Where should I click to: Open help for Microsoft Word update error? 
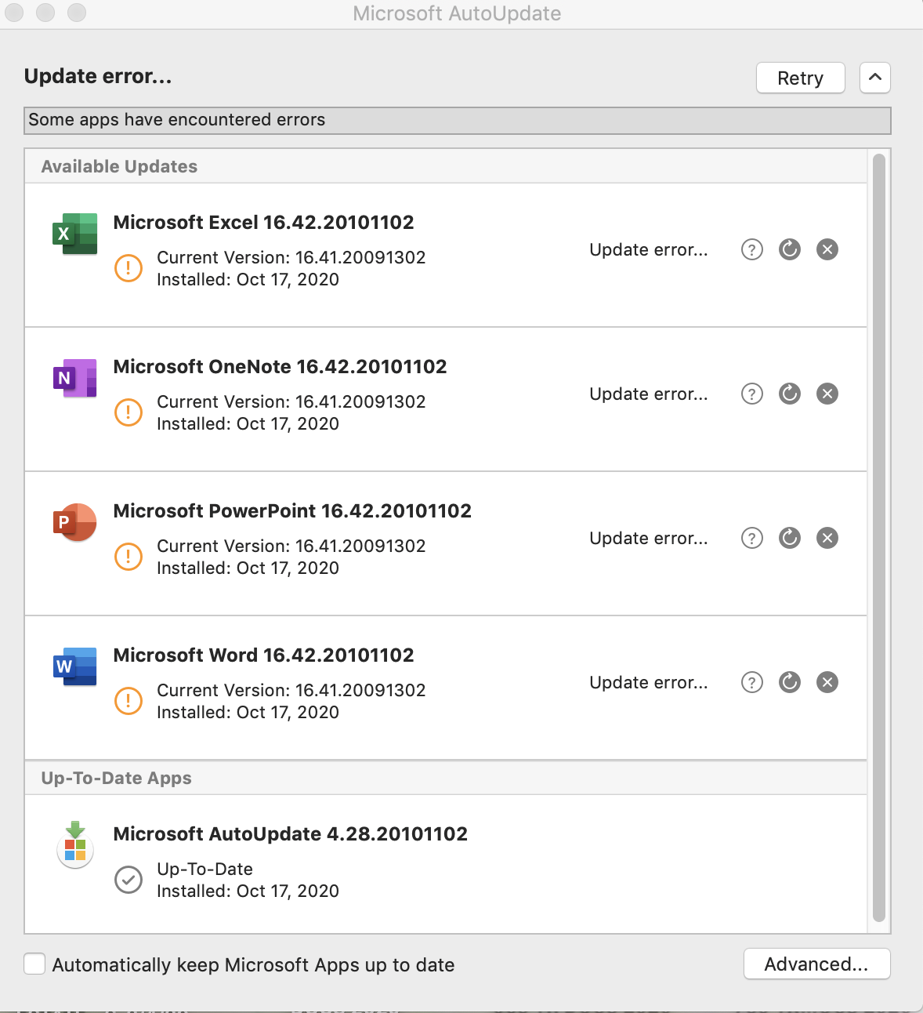pos(752,682)
